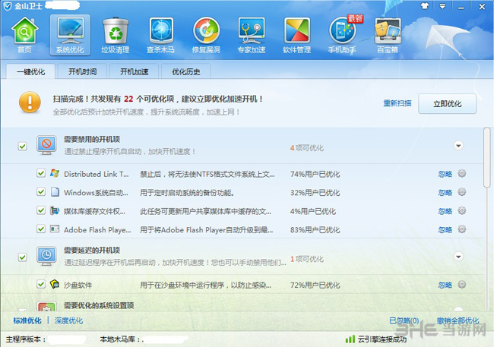The image size is (494, 347).
Task: Switch to the 开机时间 tab
Action: click(82, 72)
